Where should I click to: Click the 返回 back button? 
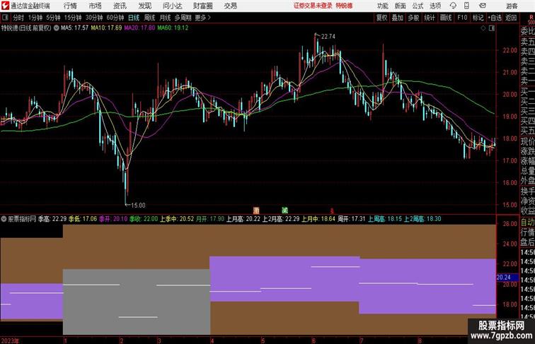511,18
